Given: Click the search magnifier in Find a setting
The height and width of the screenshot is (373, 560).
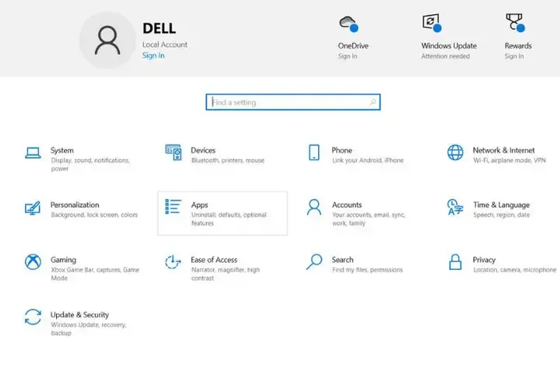Looking at the screenshot, I should point(373,103).
